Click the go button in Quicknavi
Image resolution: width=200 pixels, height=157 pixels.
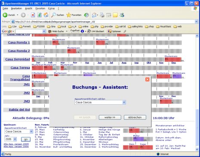click(x=26, y=139)
